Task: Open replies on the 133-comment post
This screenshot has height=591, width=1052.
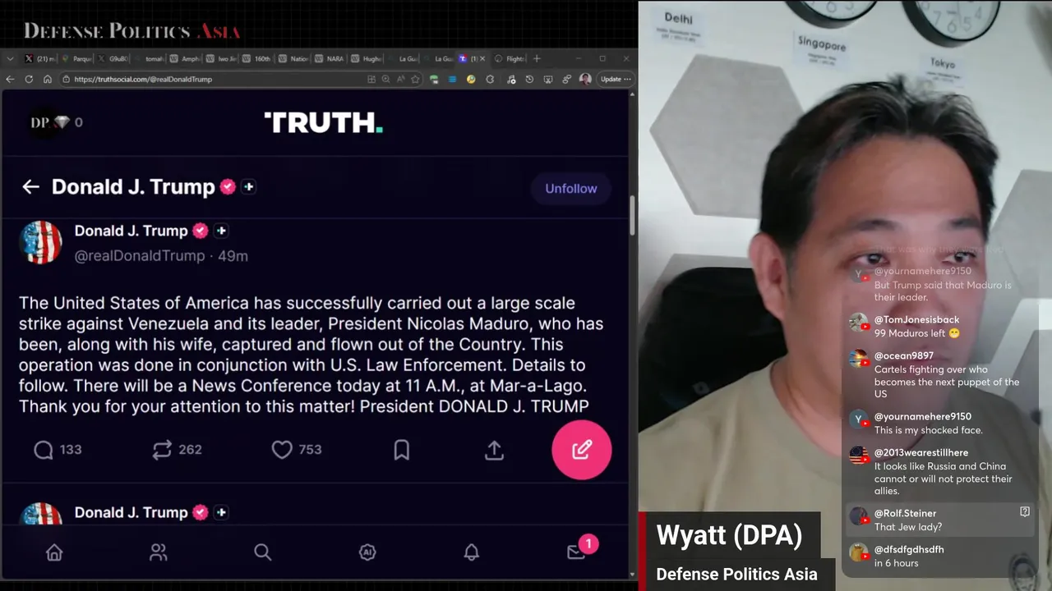Action: coord(57,449)
